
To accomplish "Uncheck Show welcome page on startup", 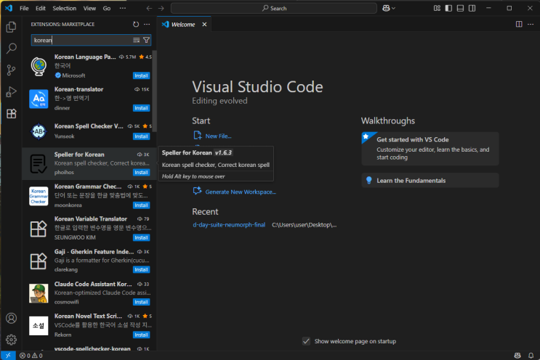I will coord(306,341).
